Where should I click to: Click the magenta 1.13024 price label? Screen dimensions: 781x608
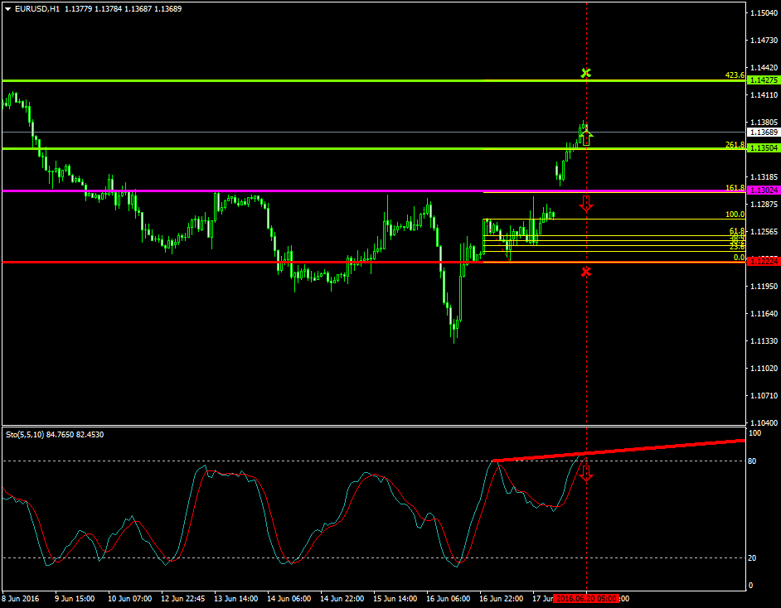tap(762, 191)
